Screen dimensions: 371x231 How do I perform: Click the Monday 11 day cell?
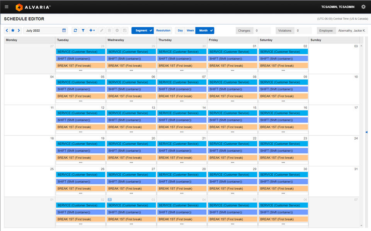pyautogui.click(x=30, y=120)
